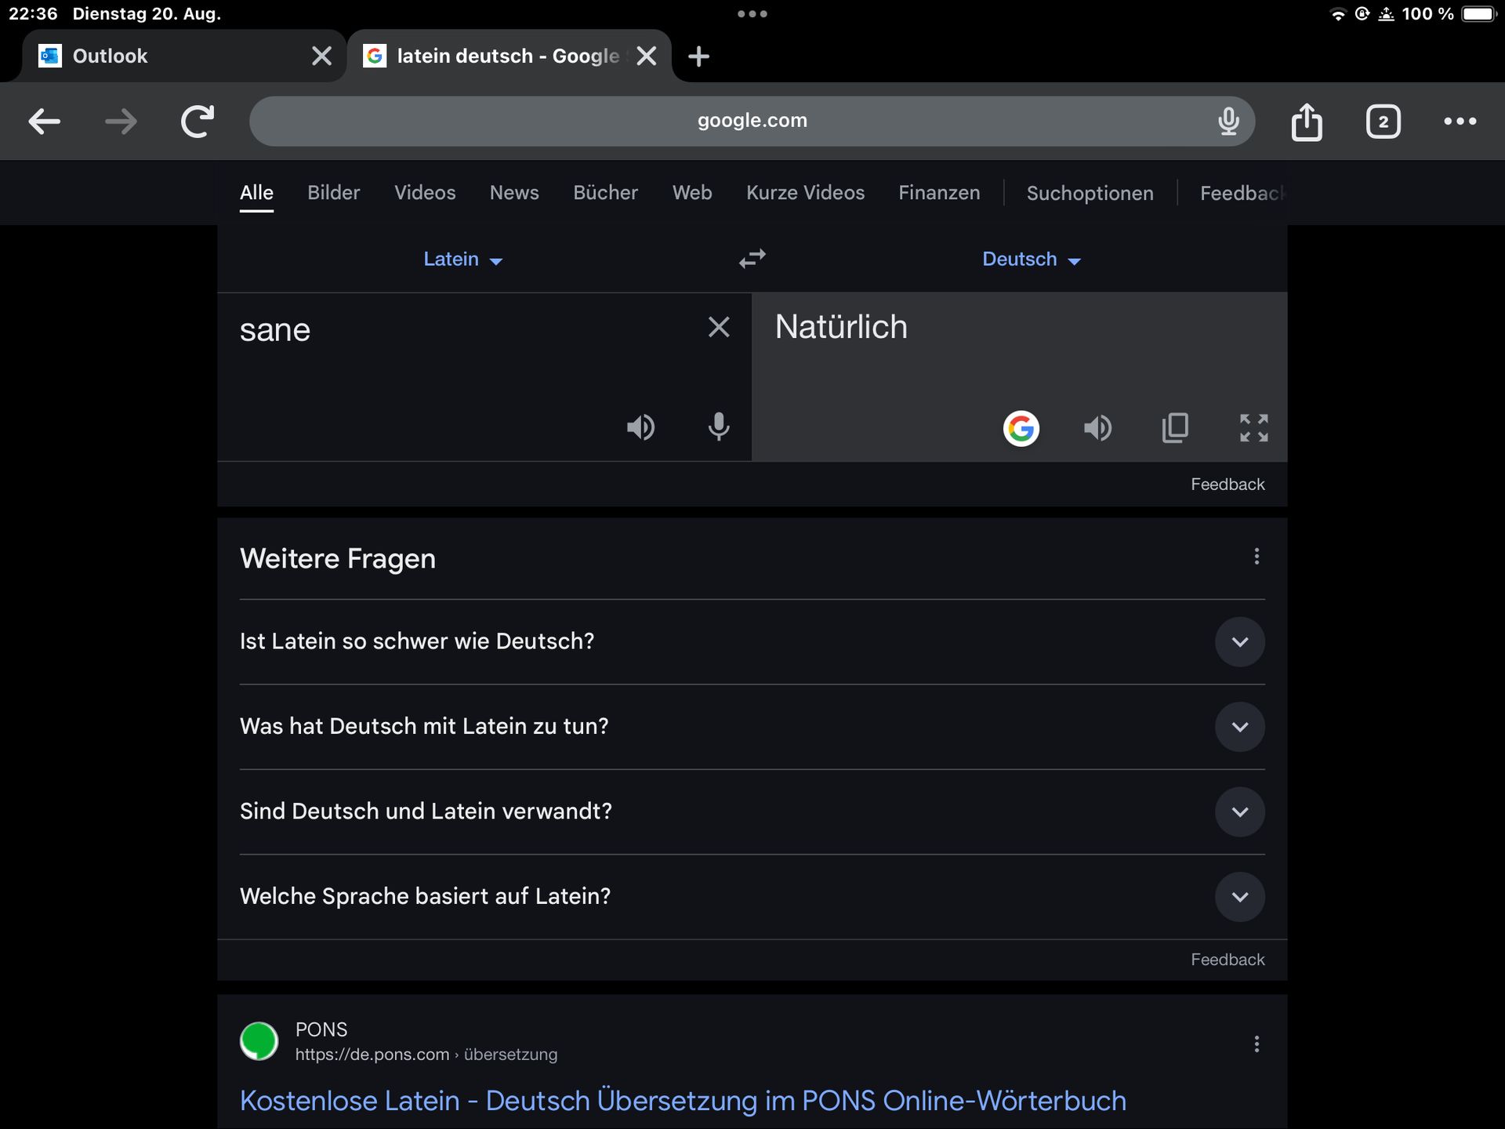Clear the entered text sane
The width and height of the screenshot is (1505, 1129).
click(718, 327)
